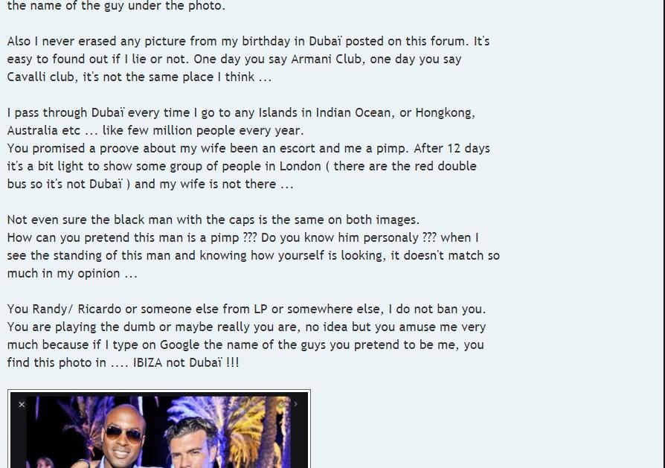Click the word "Hongkong" in the post
This screenshot has width=665, height=468.
click(x=445, y=113)
